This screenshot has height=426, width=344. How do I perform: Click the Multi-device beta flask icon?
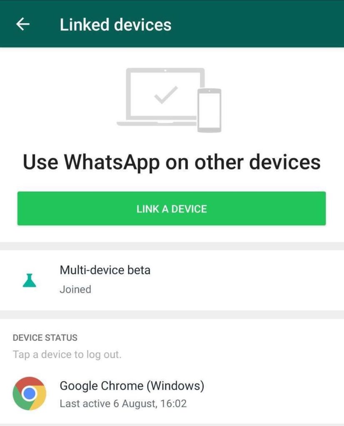tap(30, 280)
